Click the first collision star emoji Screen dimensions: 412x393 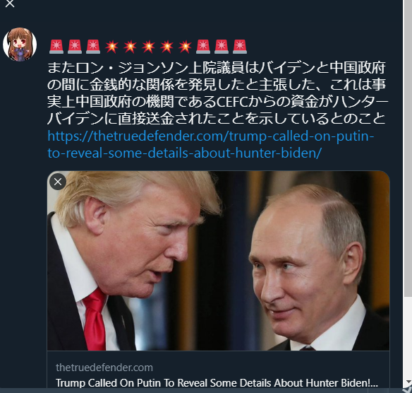click(x=111, y=47)
